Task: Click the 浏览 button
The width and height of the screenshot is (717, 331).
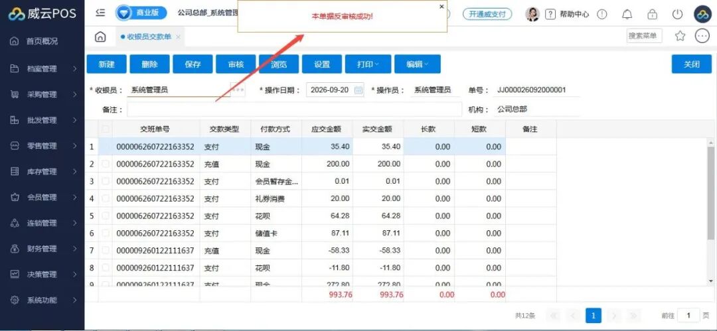Action: 279,64
